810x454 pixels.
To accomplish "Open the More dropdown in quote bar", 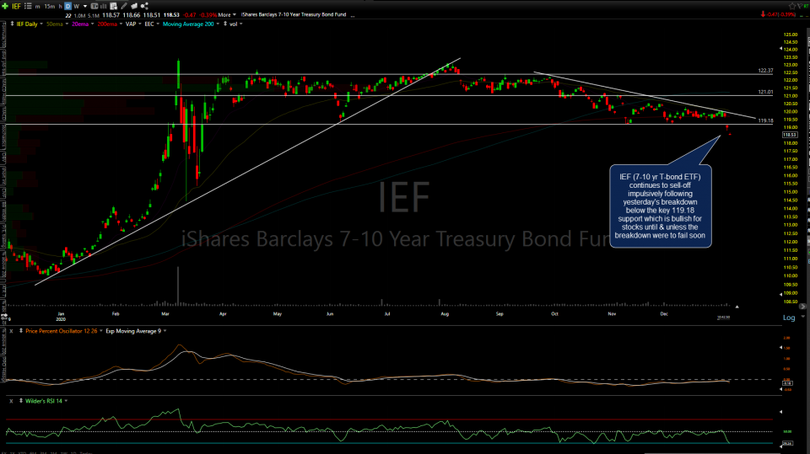I will click(227, 15).
